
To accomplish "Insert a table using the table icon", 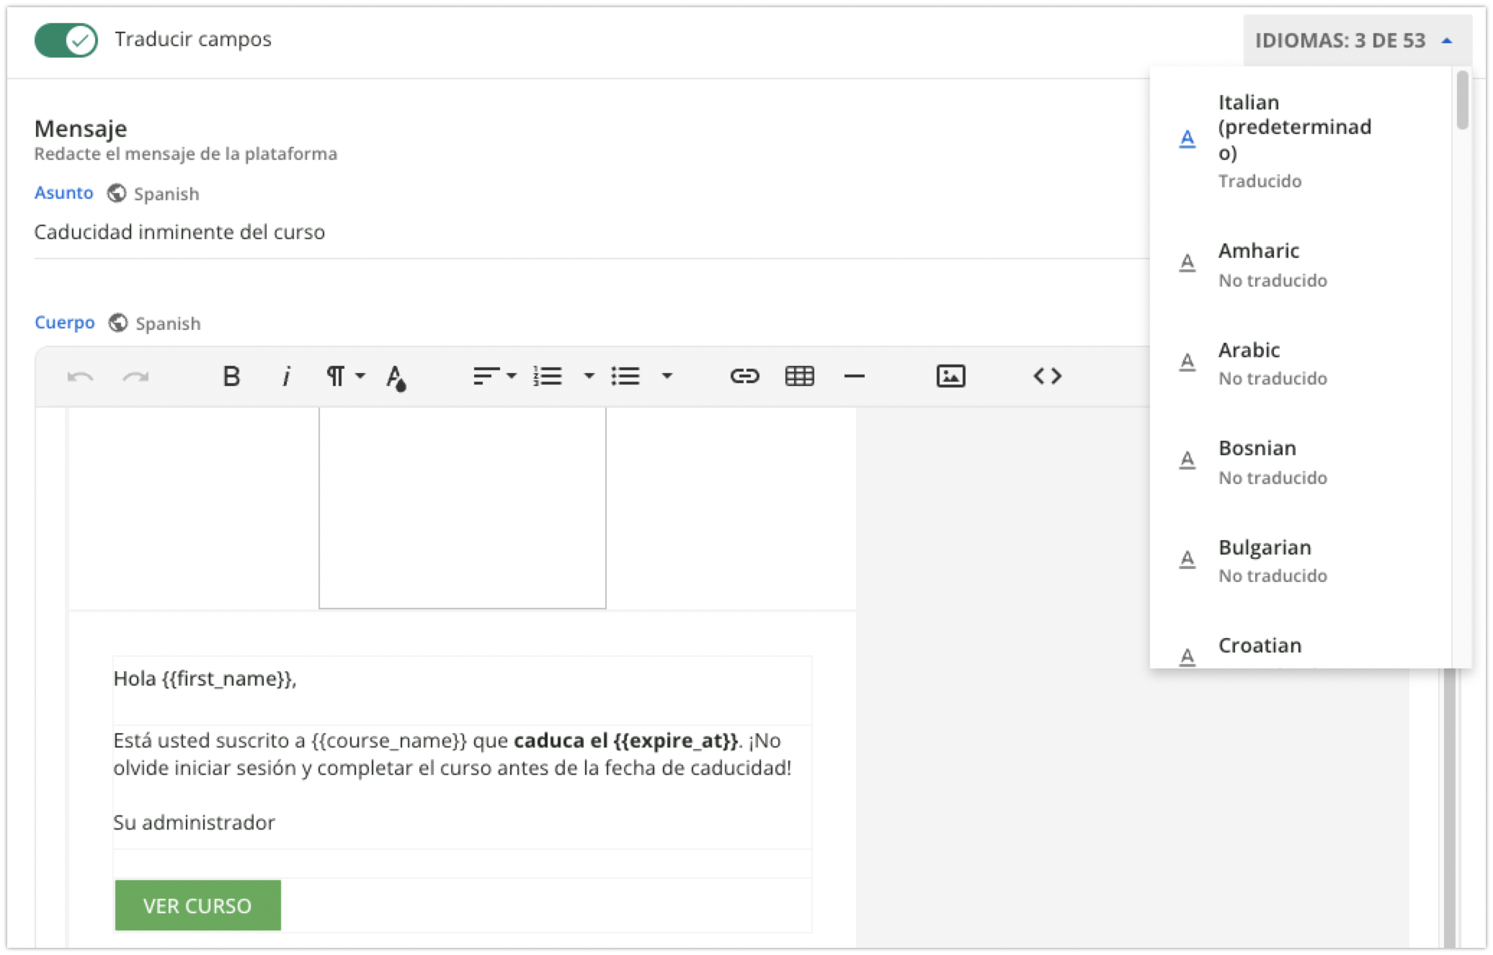I will (799, 376).
